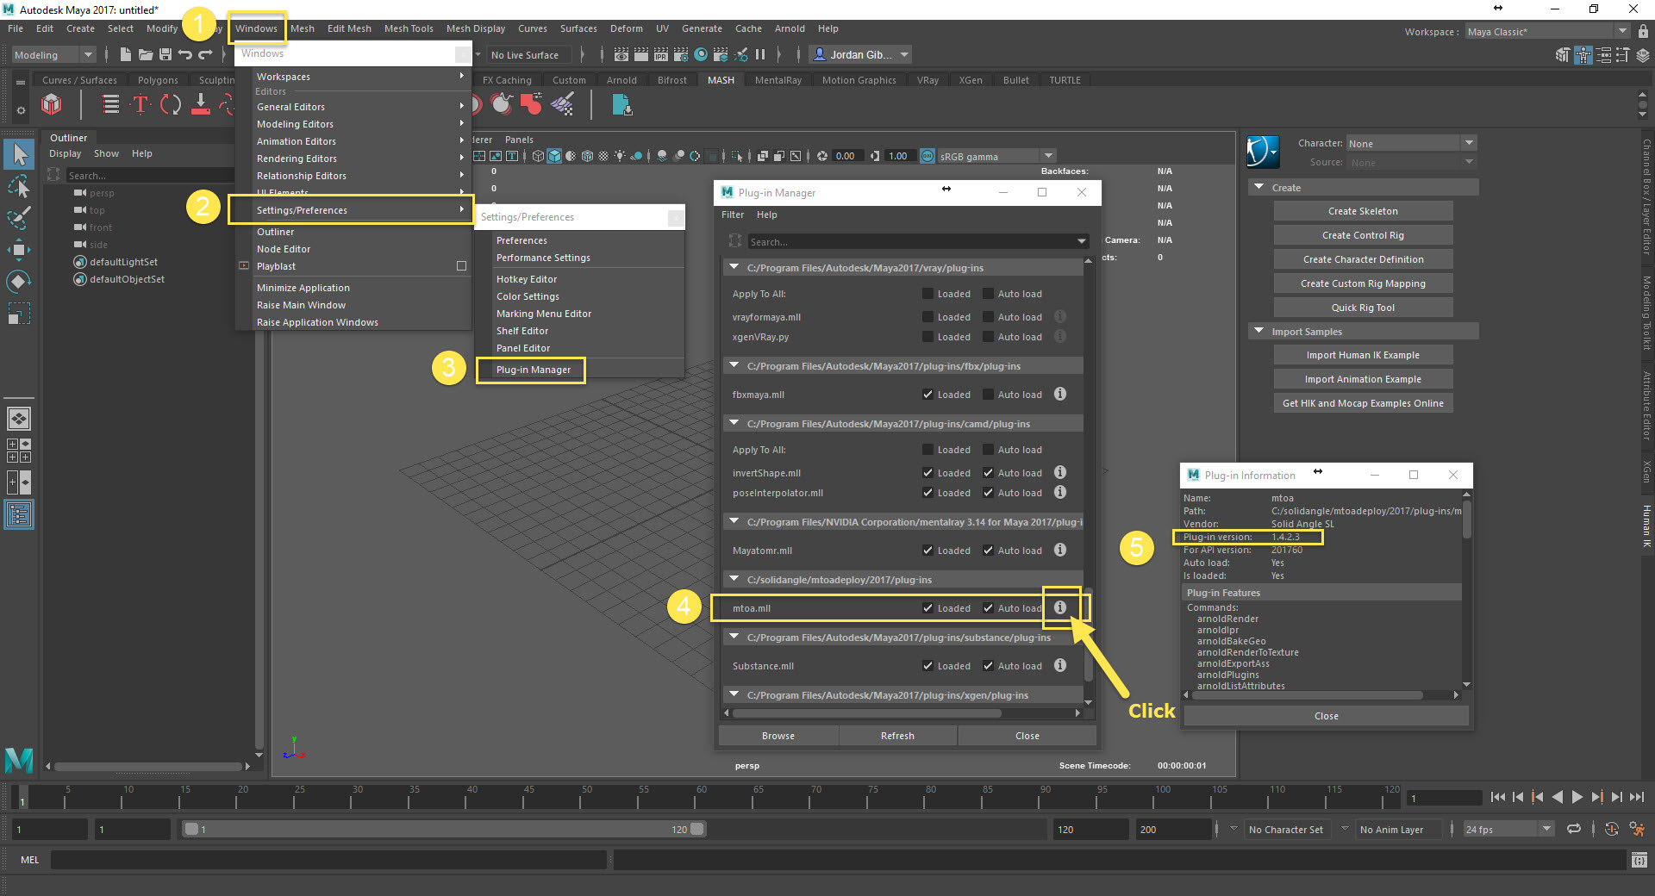The image size is (1655, 896).
Task: Click the Open Scene folder icon
Action: [146, 54]
